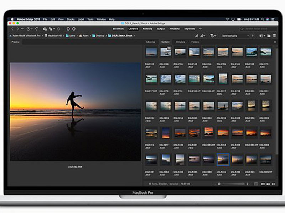The width and height of the screenshot is (285, 213).
Task: Select the DSLR120 RAW thumbnail
Action: pyautogui.click(x=151, y=52)
